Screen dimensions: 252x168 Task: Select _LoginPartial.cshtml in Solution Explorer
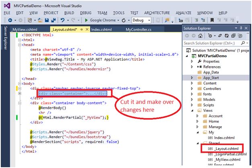pyautogui.click(x=230, y=154)
